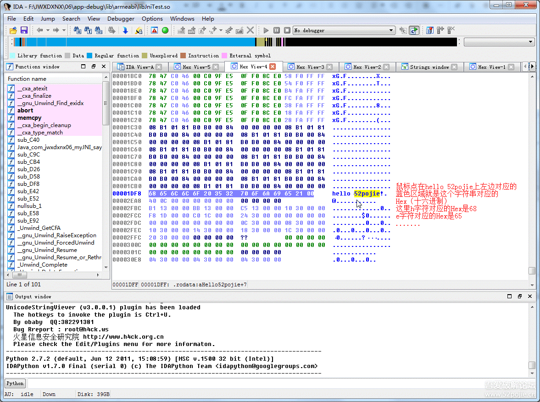The height and width of the screenshot is (402, 540).
Task: Click the red warning window icon
Action: (x=154, y=30)
